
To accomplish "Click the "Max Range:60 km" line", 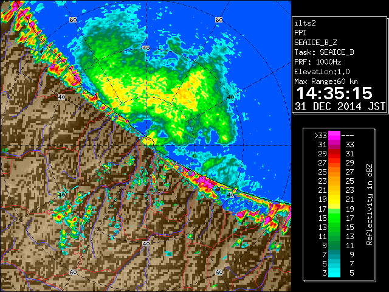I will [x=326, y=82].
